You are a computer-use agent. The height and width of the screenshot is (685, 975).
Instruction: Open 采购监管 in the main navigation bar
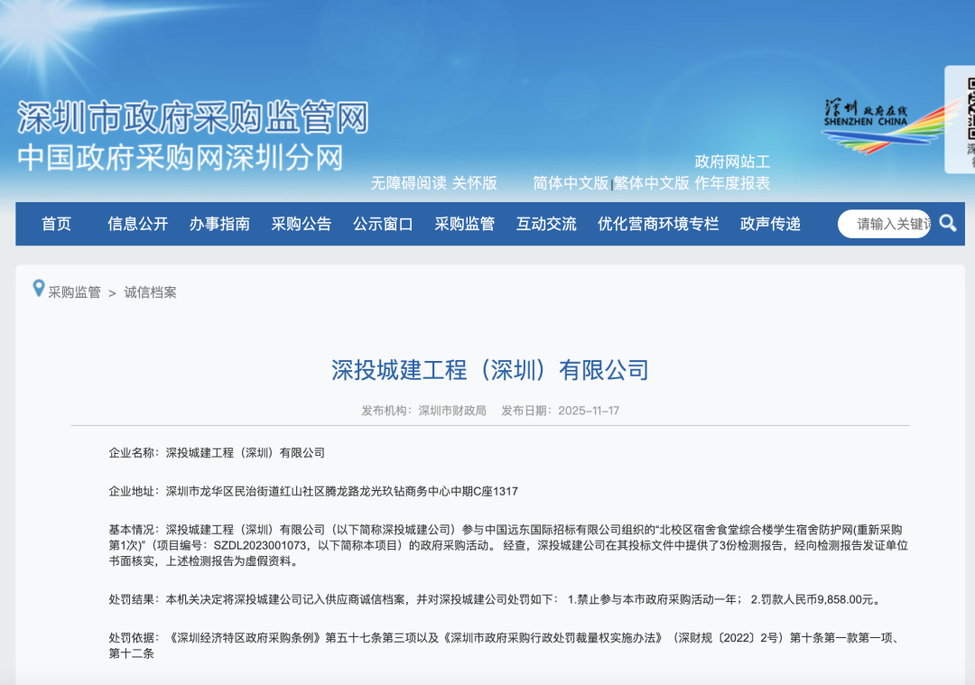click(x=464, y=224)
